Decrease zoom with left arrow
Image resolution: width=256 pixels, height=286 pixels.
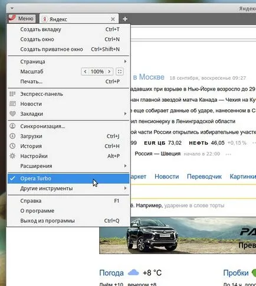(85, 71)
